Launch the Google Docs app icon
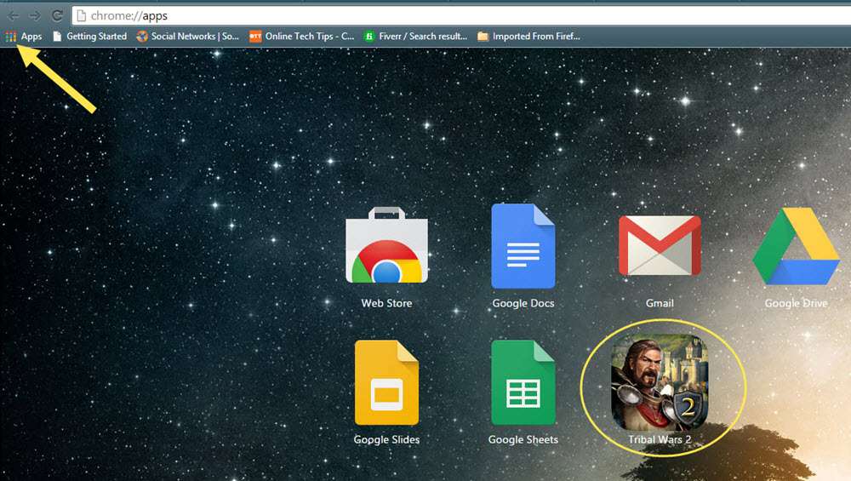851x481 pixels. (523, 248)
